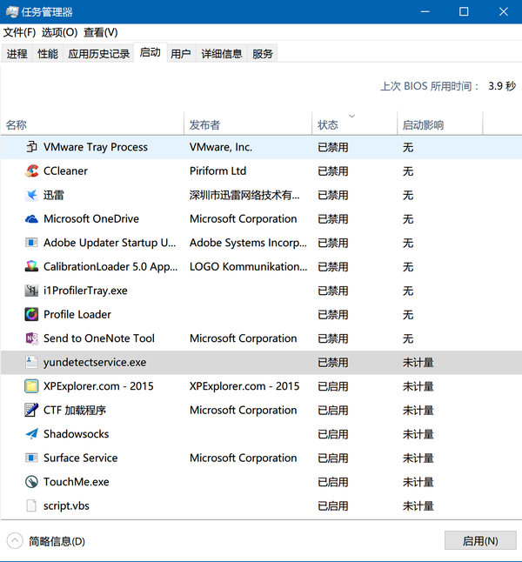Click the Shadowsocks paper plane icon

[31, 434]
